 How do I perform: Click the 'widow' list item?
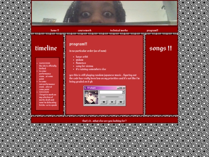pyautogui.click(x=79, y=60)
